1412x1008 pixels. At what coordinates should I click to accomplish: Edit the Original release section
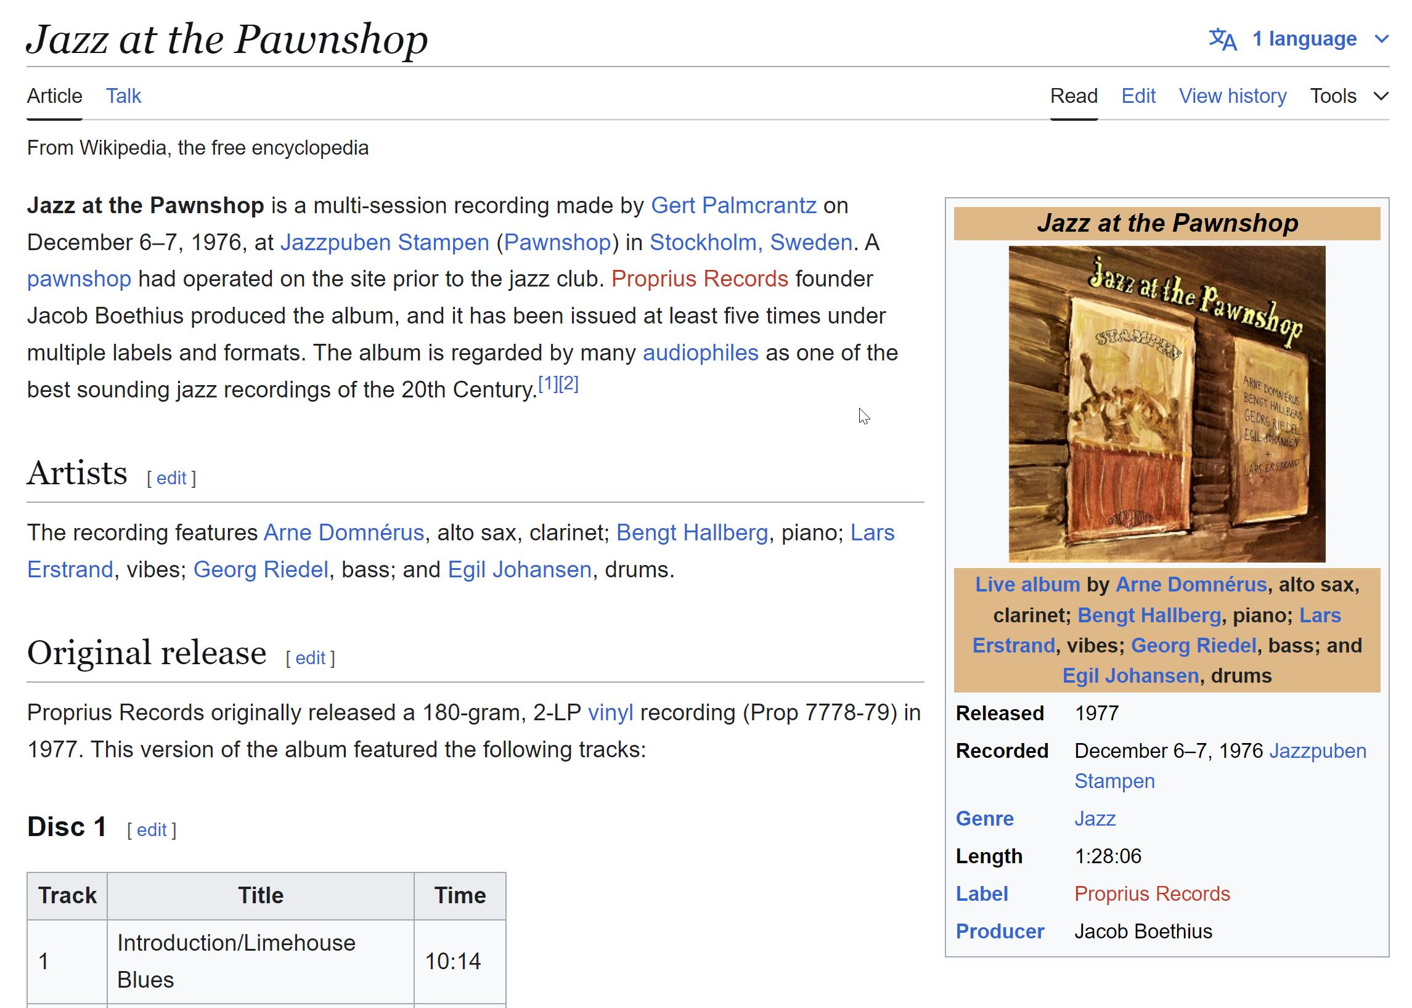click(x=310, y=658)
